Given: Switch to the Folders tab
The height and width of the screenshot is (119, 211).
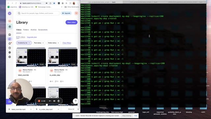Looking at the screenshot, I should click(x=26, y=30).
